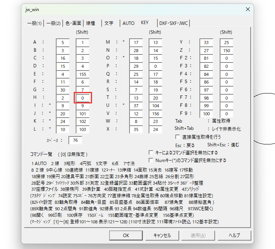Open the DXF・SXF・JWC tab
Viewport: 275px width, 249px height.
click(x=173, y=23)
